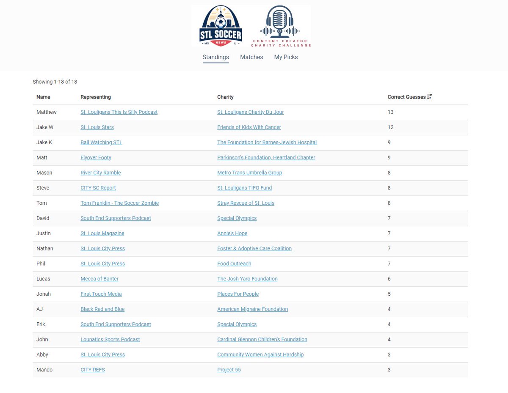508x393 pixels.
Task: Open St. Louligans This Is Silly Podcast link
Action: 119,112
